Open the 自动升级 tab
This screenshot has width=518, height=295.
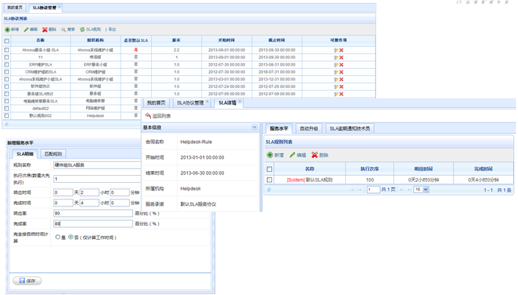[309, 129]
